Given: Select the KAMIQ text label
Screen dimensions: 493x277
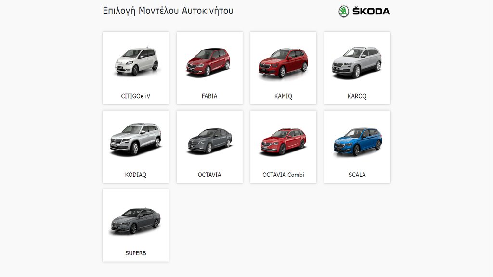Looking at the screenshot, I should coord(283,96).
